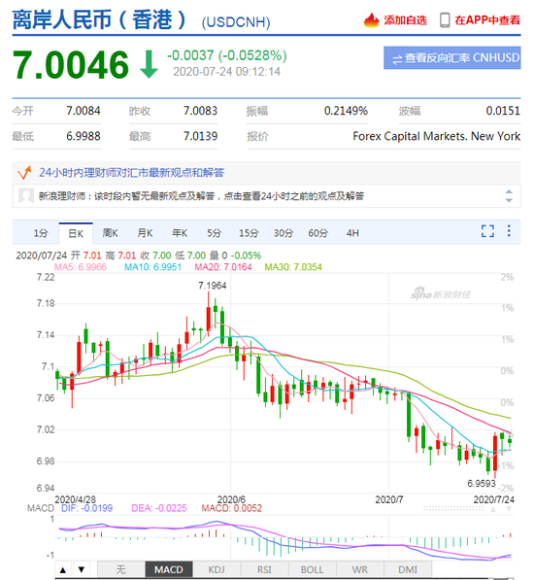Click the 新浪理财师 notice text link
This screenshot has height=580, width=534.
pos(201,196)
